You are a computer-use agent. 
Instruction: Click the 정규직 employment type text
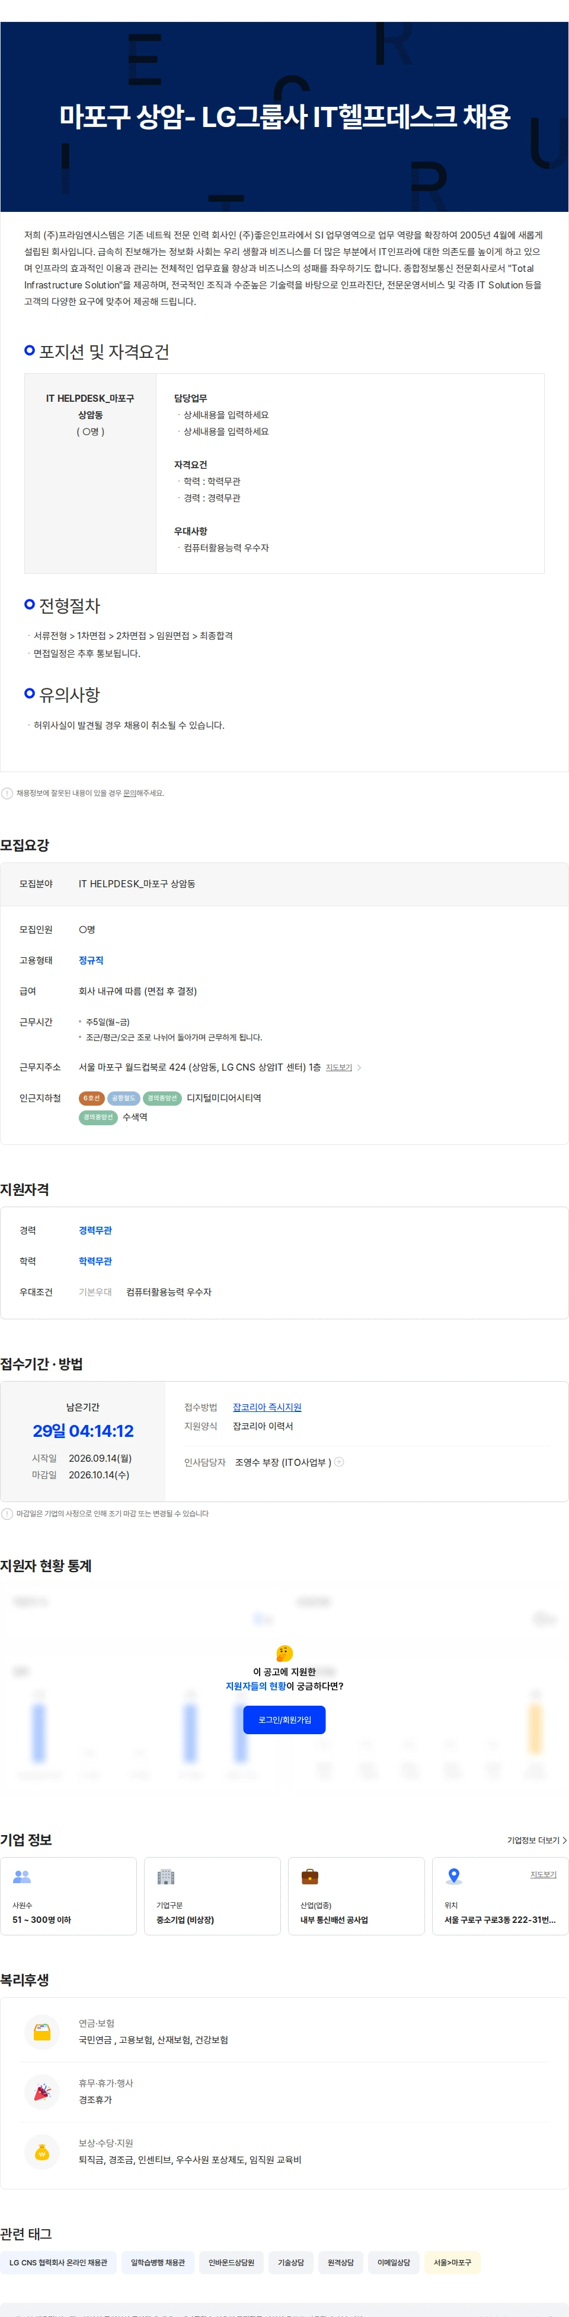coord(91,961)
